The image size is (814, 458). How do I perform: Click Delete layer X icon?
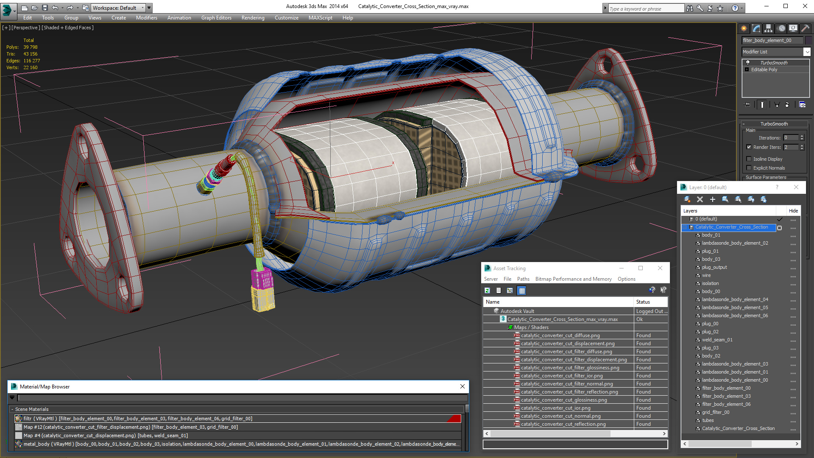700,199
